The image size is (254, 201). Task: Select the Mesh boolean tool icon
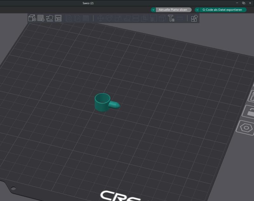point(144,18)
